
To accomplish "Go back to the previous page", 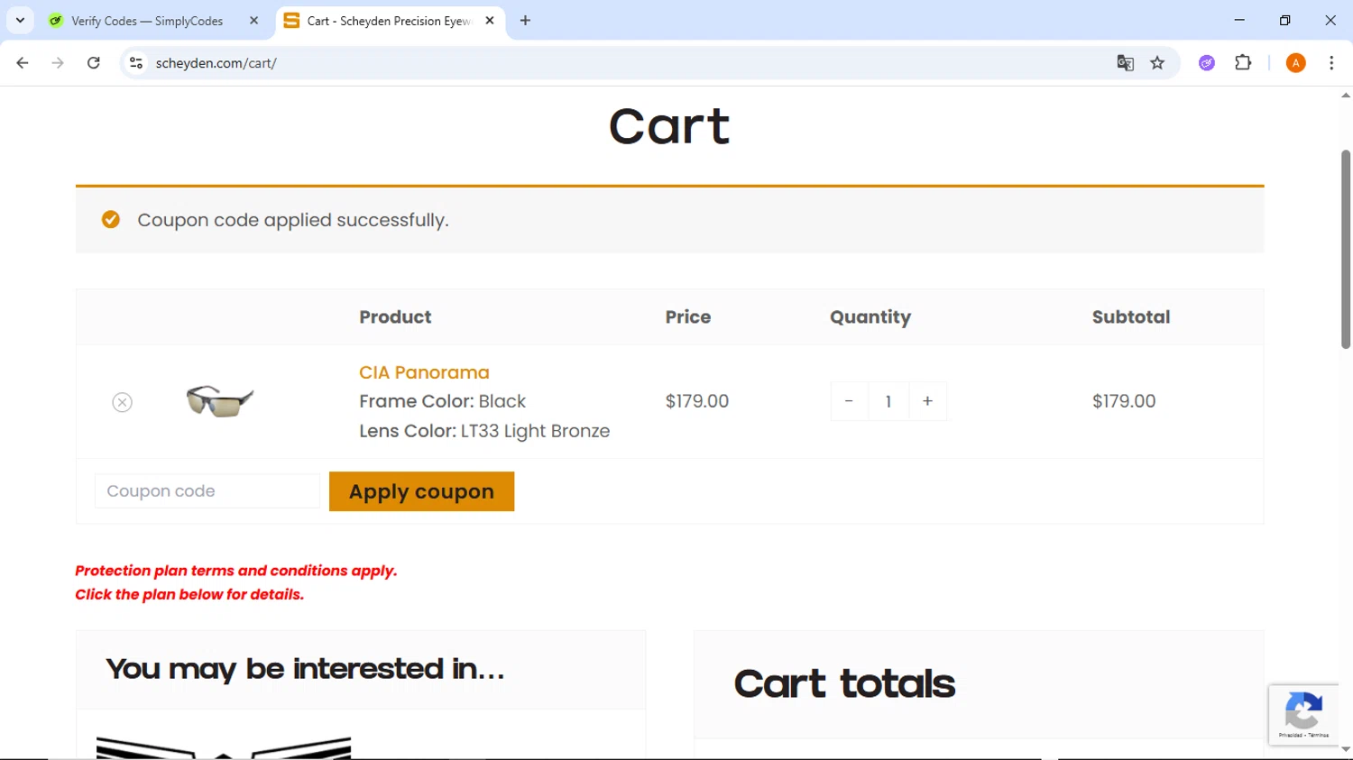I will coord(23,63).
